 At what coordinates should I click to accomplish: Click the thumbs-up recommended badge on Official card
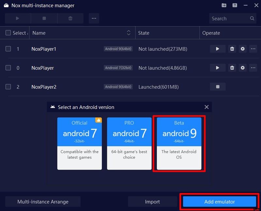pyautogui.click(x=99, y=120)
